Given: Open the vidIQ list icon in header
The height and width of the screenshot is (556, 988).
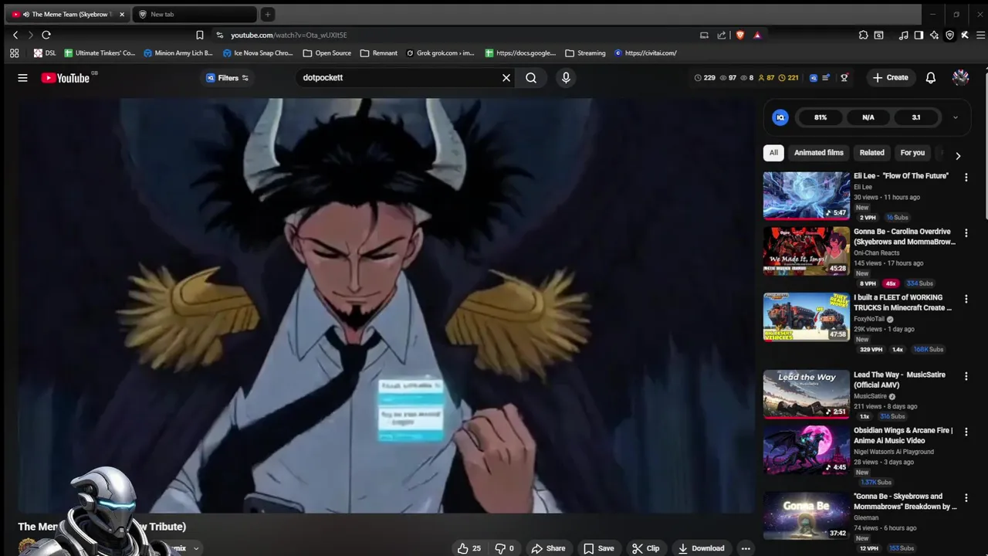Looking at the screenshot, I should (826, 77).
